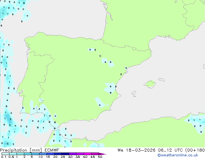The width and height of the screenshot is (205, 158).
Task: Choose the 25–30 mm dark navy swatch
Action: [65, 154]
